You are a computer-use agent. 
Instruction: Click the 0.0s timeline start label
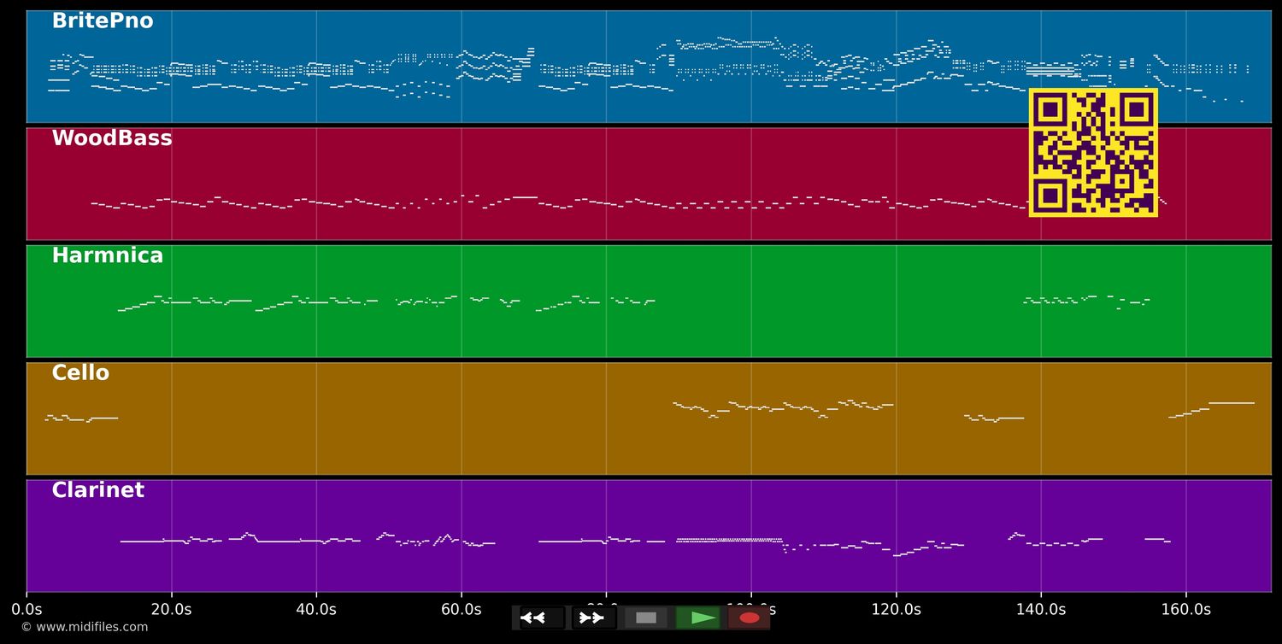pyautogui.click(x=26, y=610)
